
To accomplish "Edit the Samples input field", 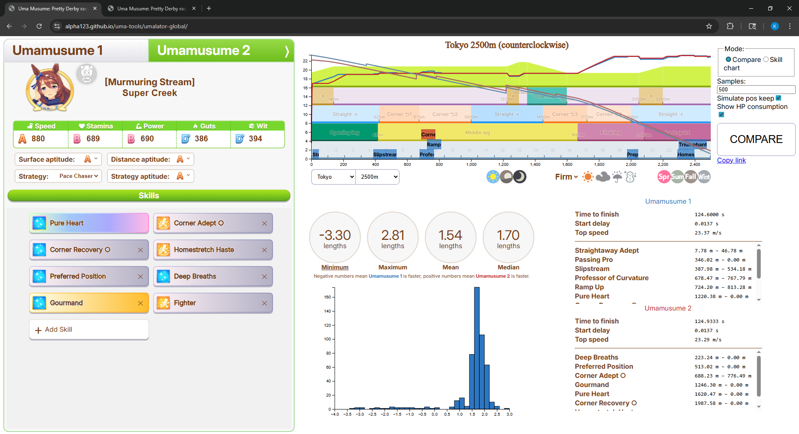I will point(756,89).
